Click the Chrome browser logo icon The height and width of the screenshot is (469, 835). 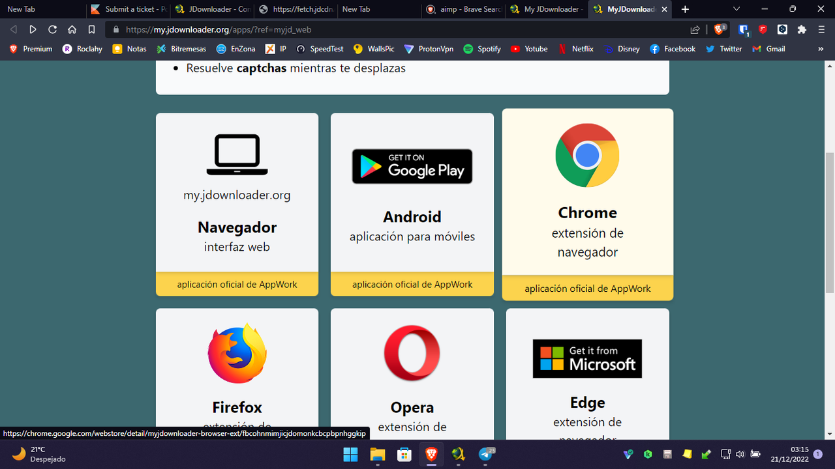tap(587, 155)
